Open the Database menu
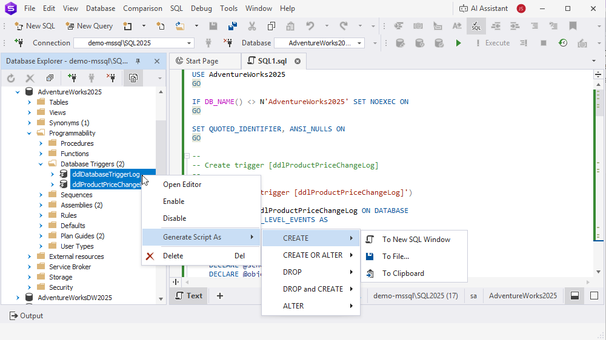 101,8
